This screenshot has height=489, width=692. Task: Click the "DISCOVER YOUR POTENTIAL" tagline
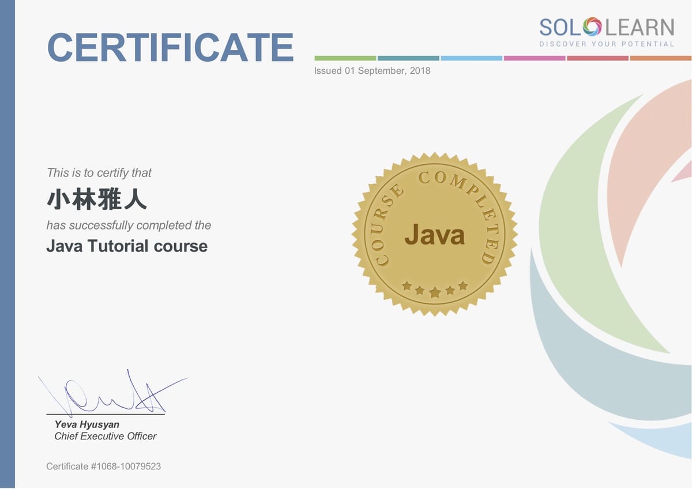click(606, 44)
